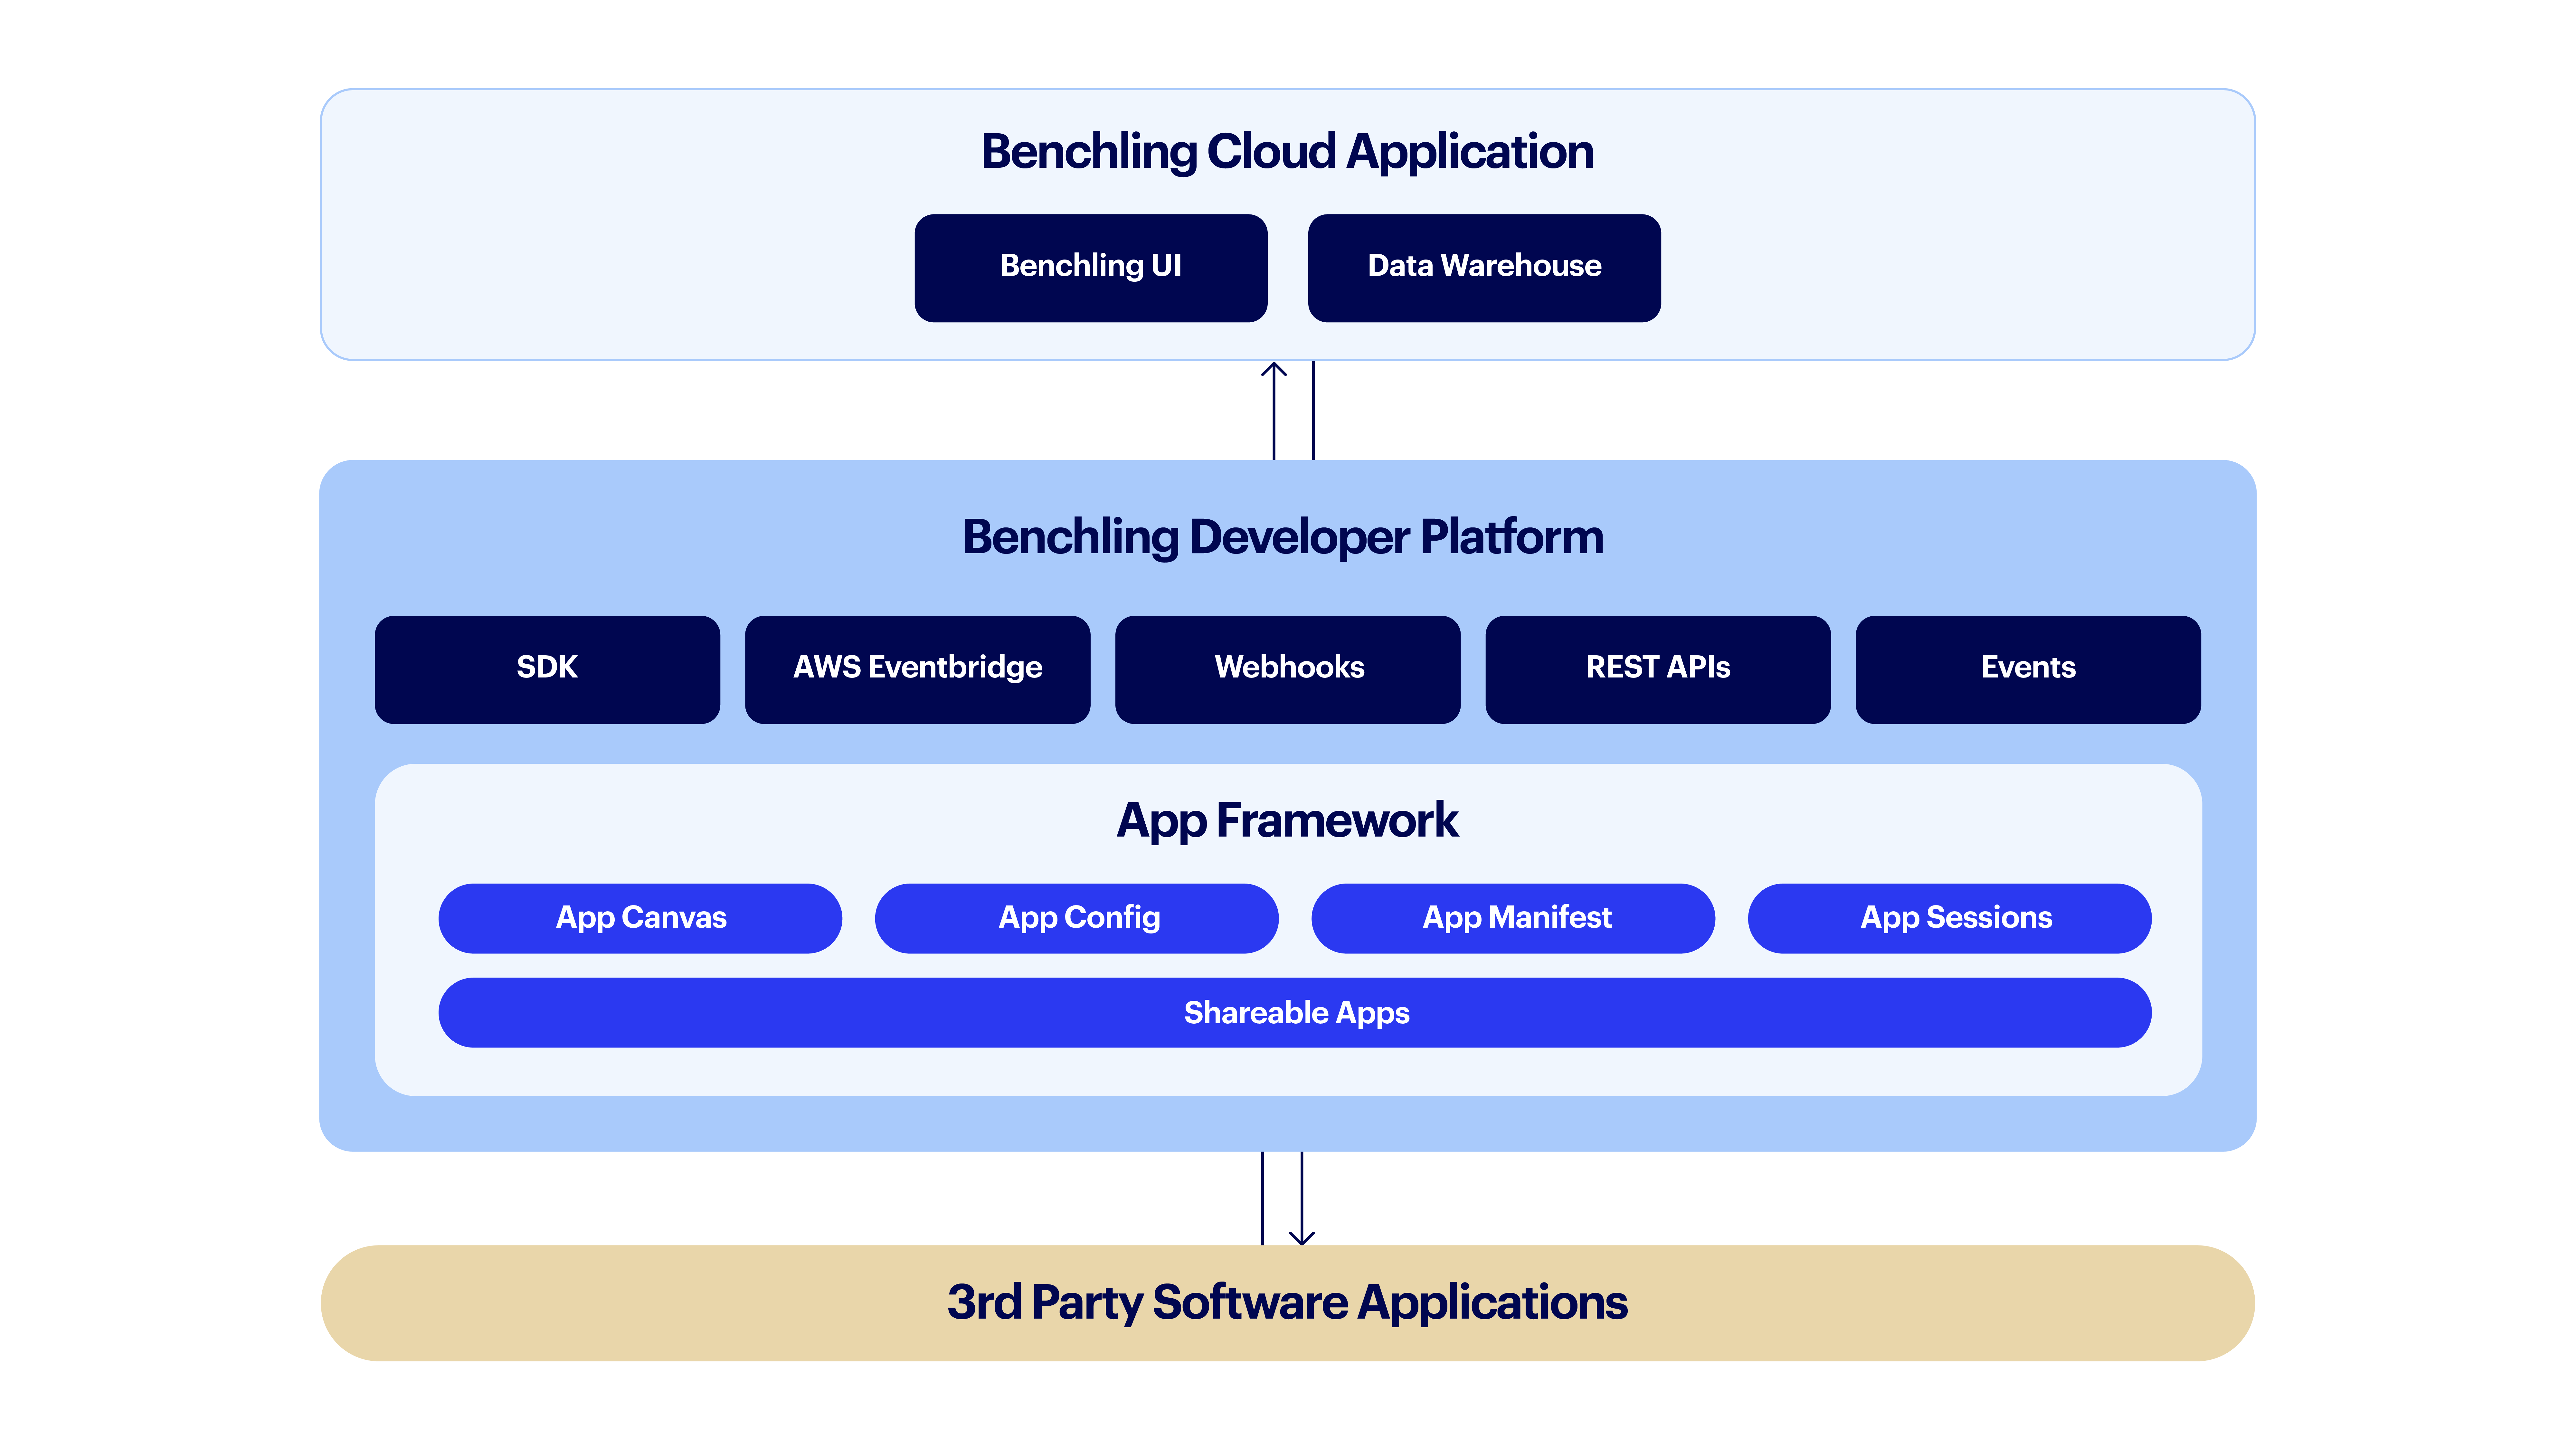The width and height of the screenshot is (2576, 1449).
Task: Select the App Manifest pill
Action: tap(1513, 918)
